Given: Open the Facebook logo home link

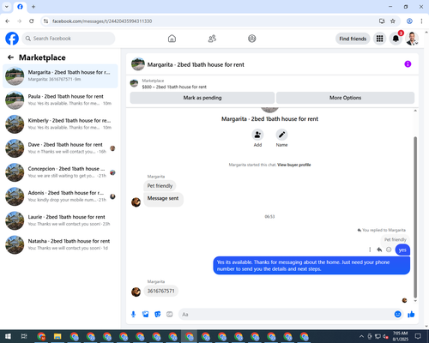Looking at the screenshot, I should click(x=12, y=39).
